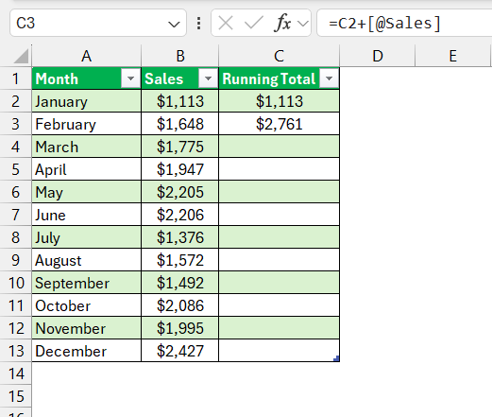Select the April cell
This screenshot has height=417, width=492.
87,169
